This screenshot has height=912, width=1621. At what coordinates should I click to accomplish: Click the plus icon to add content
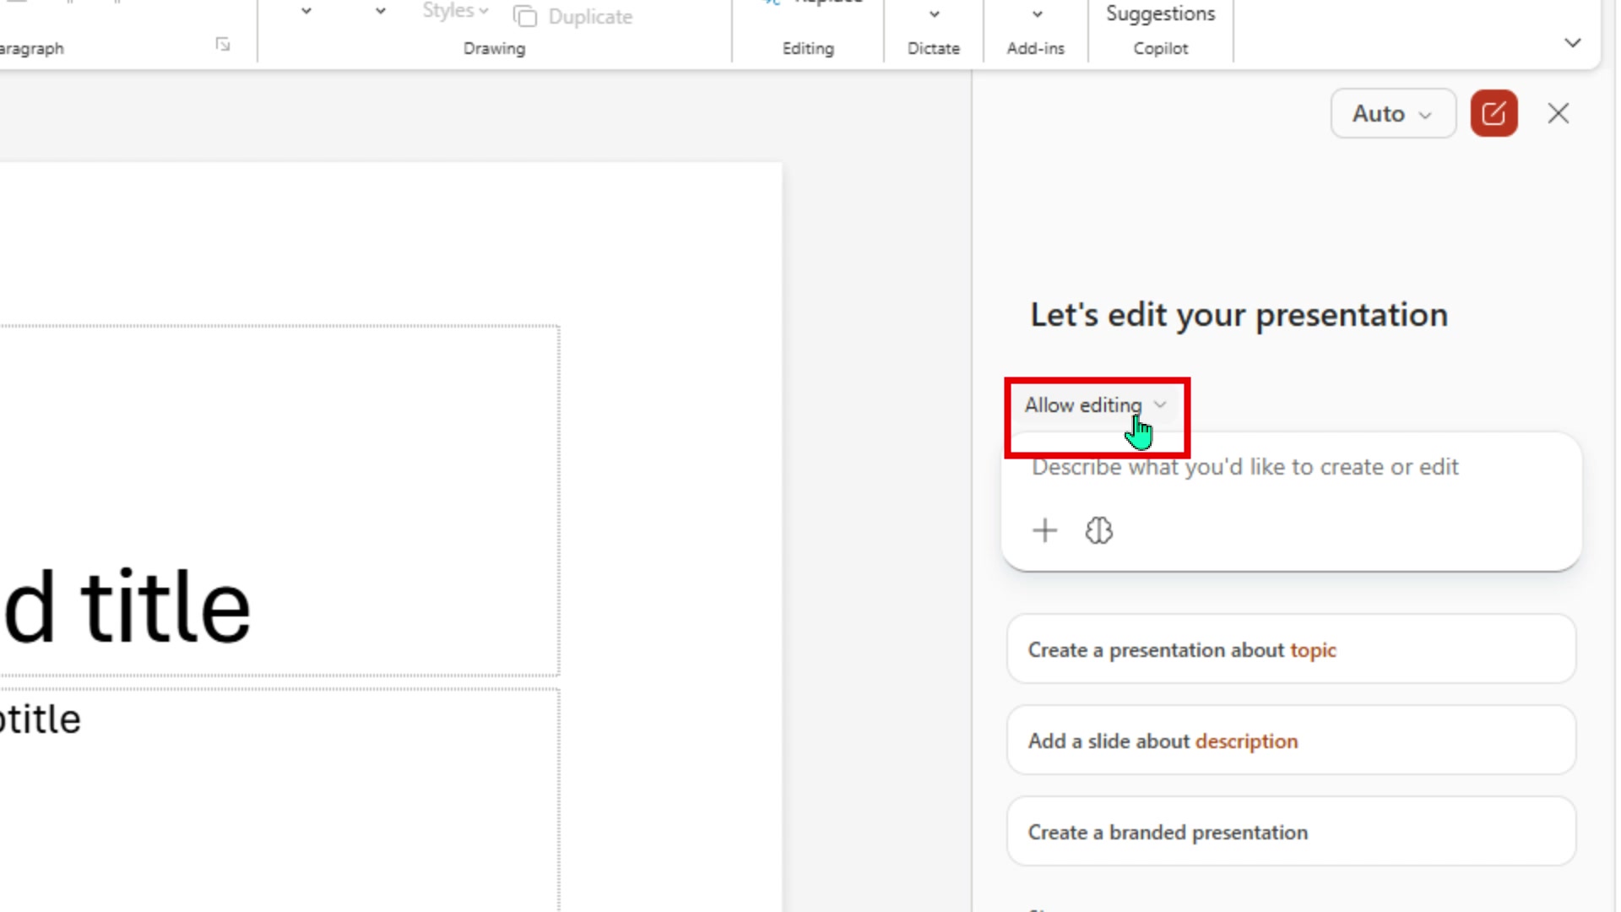point(1045,530)
